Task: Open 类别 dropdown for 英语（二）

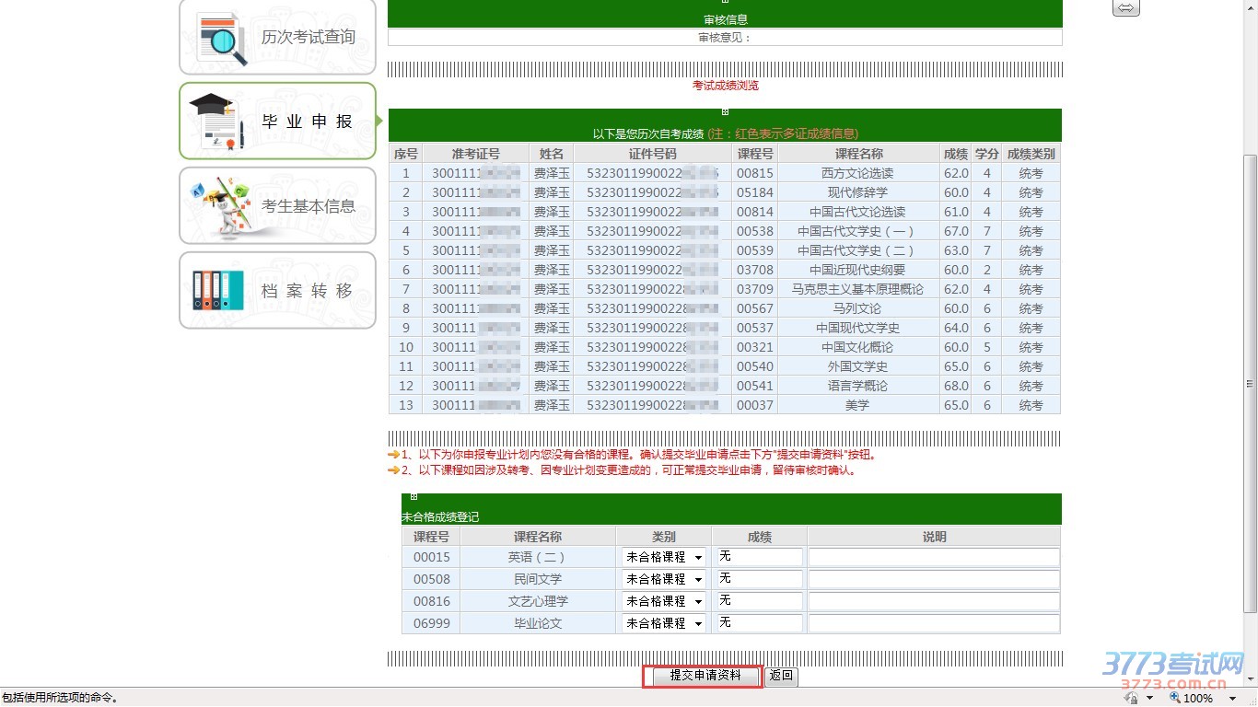Action: (664, 557)
